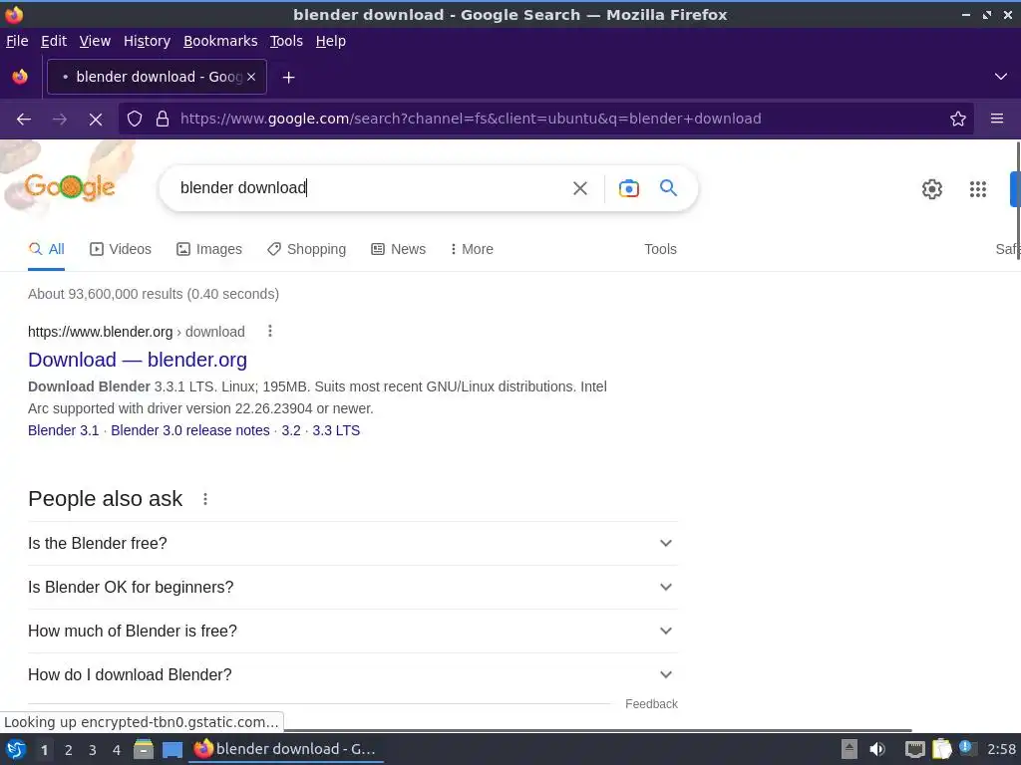Open the File menu
The height and width of the screenshot is (765, 1021).
[17, 41]
